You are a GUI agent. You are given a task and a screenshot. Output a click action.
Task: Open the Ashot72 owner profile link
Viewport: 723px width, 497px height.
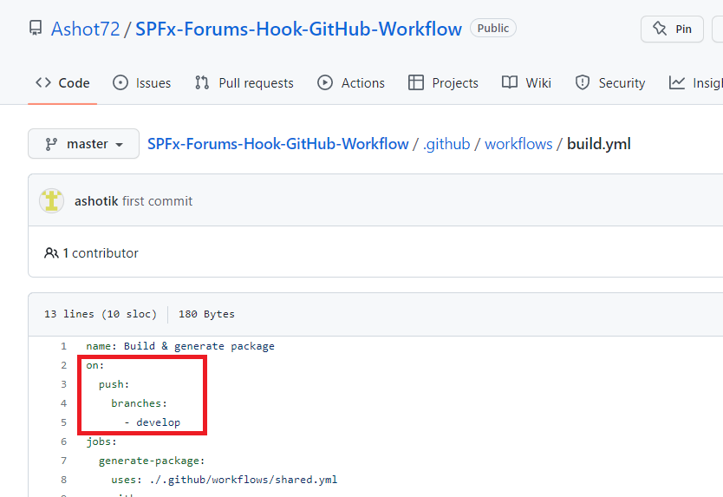[x=85, y=29]
